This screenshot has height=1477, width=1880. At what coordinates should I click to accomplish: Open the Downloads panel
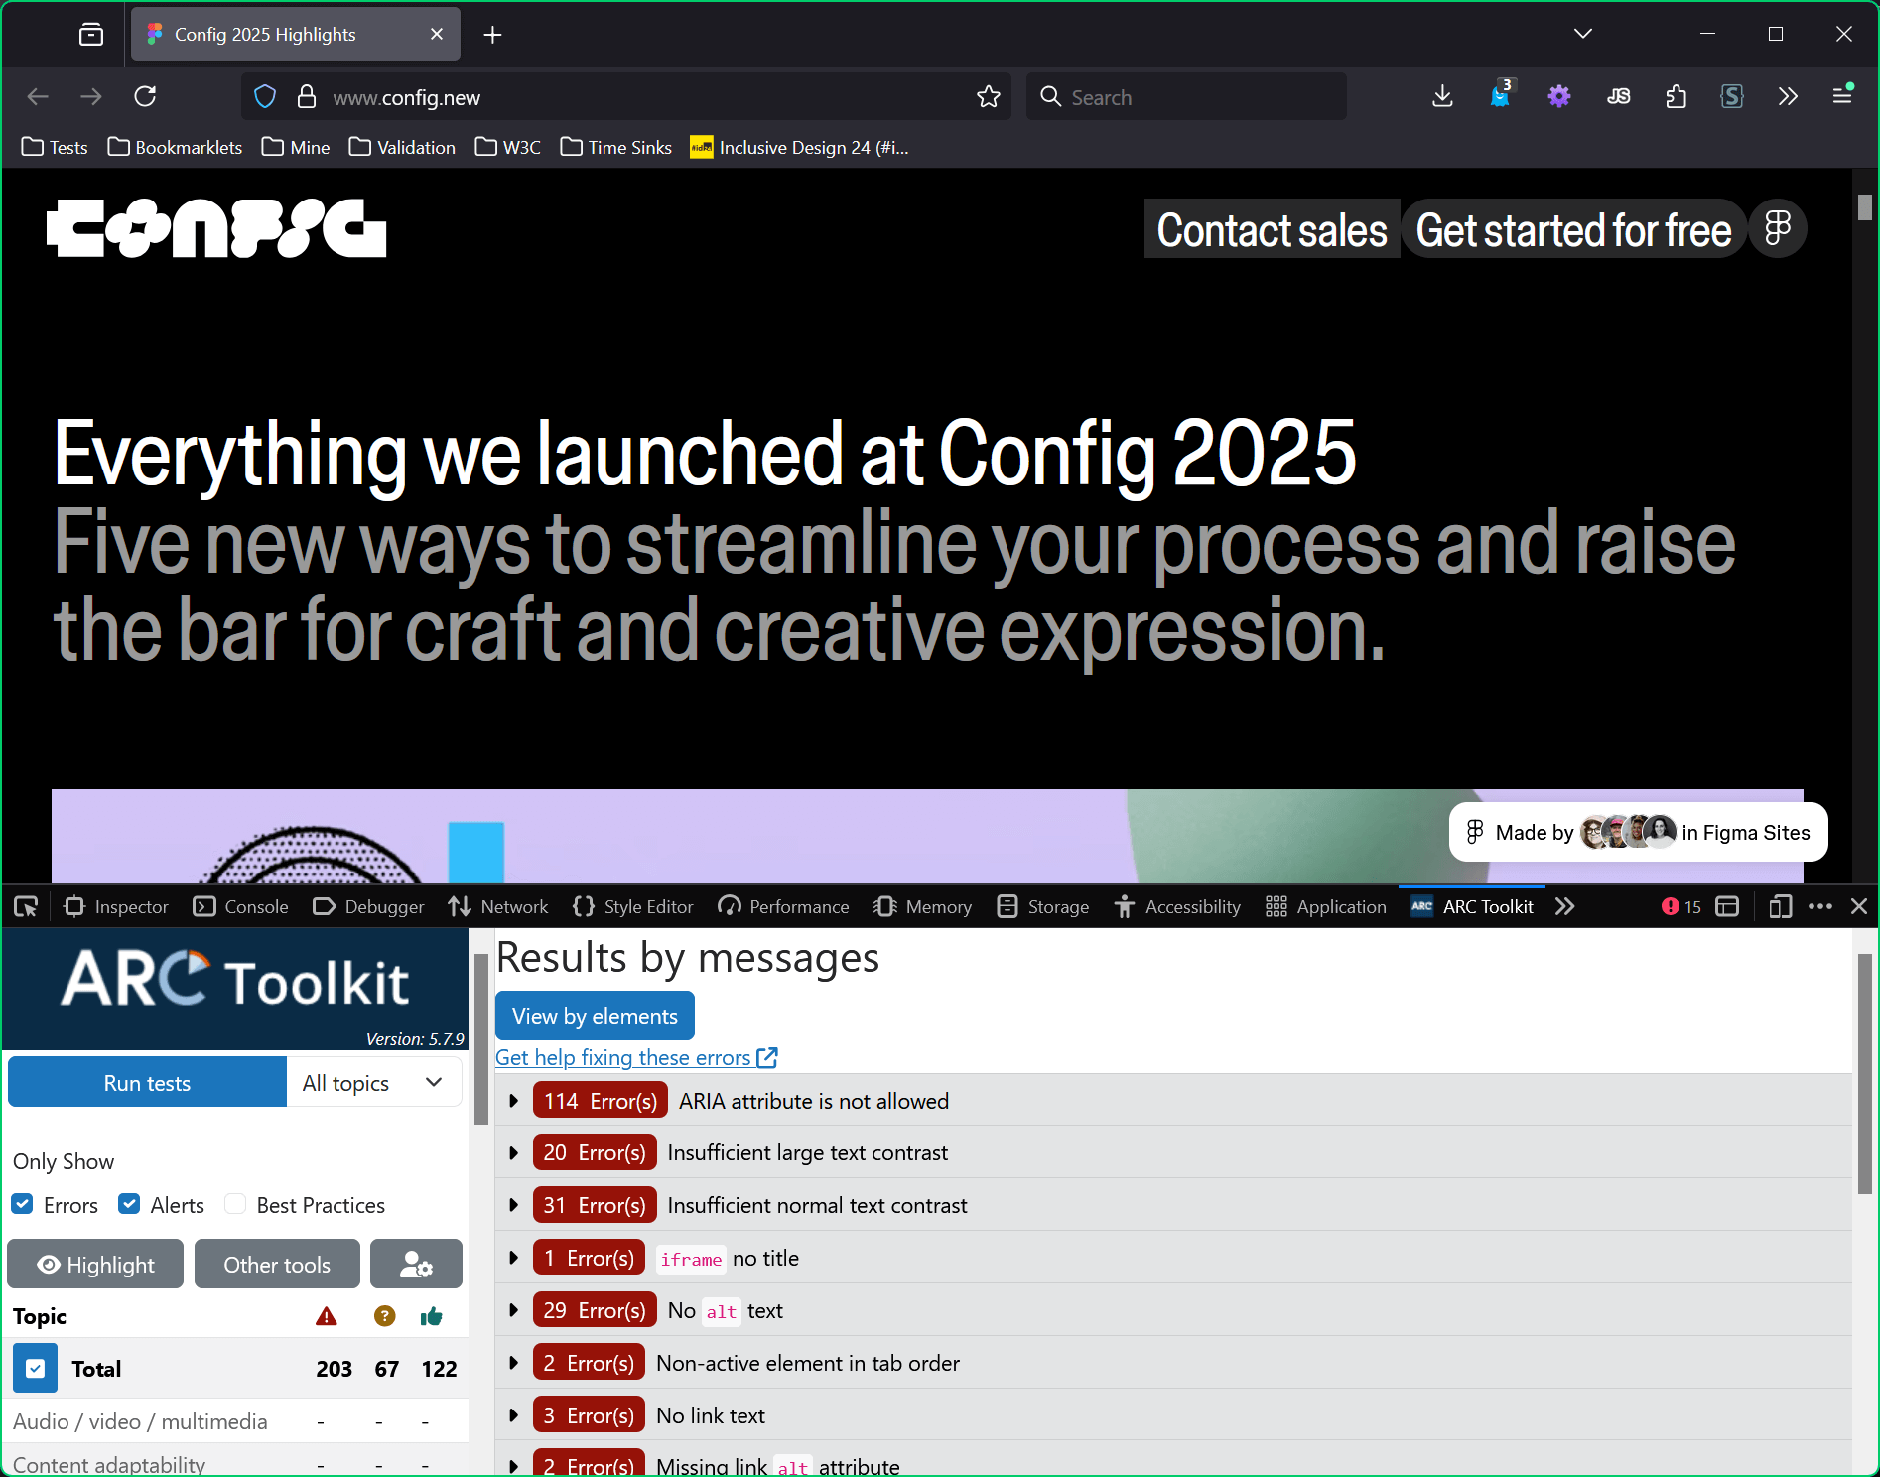click(x=1442, y=96)
